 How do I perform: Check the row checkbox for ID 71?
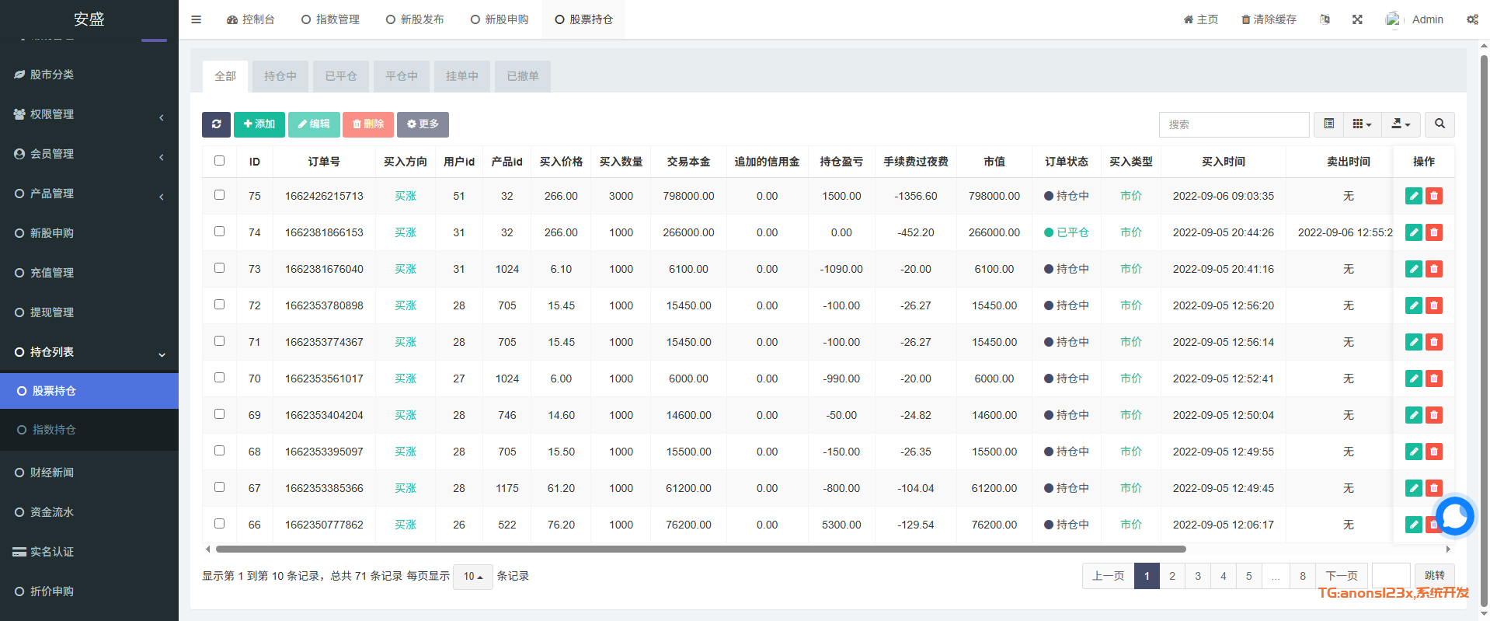click(x=219, y=341)
